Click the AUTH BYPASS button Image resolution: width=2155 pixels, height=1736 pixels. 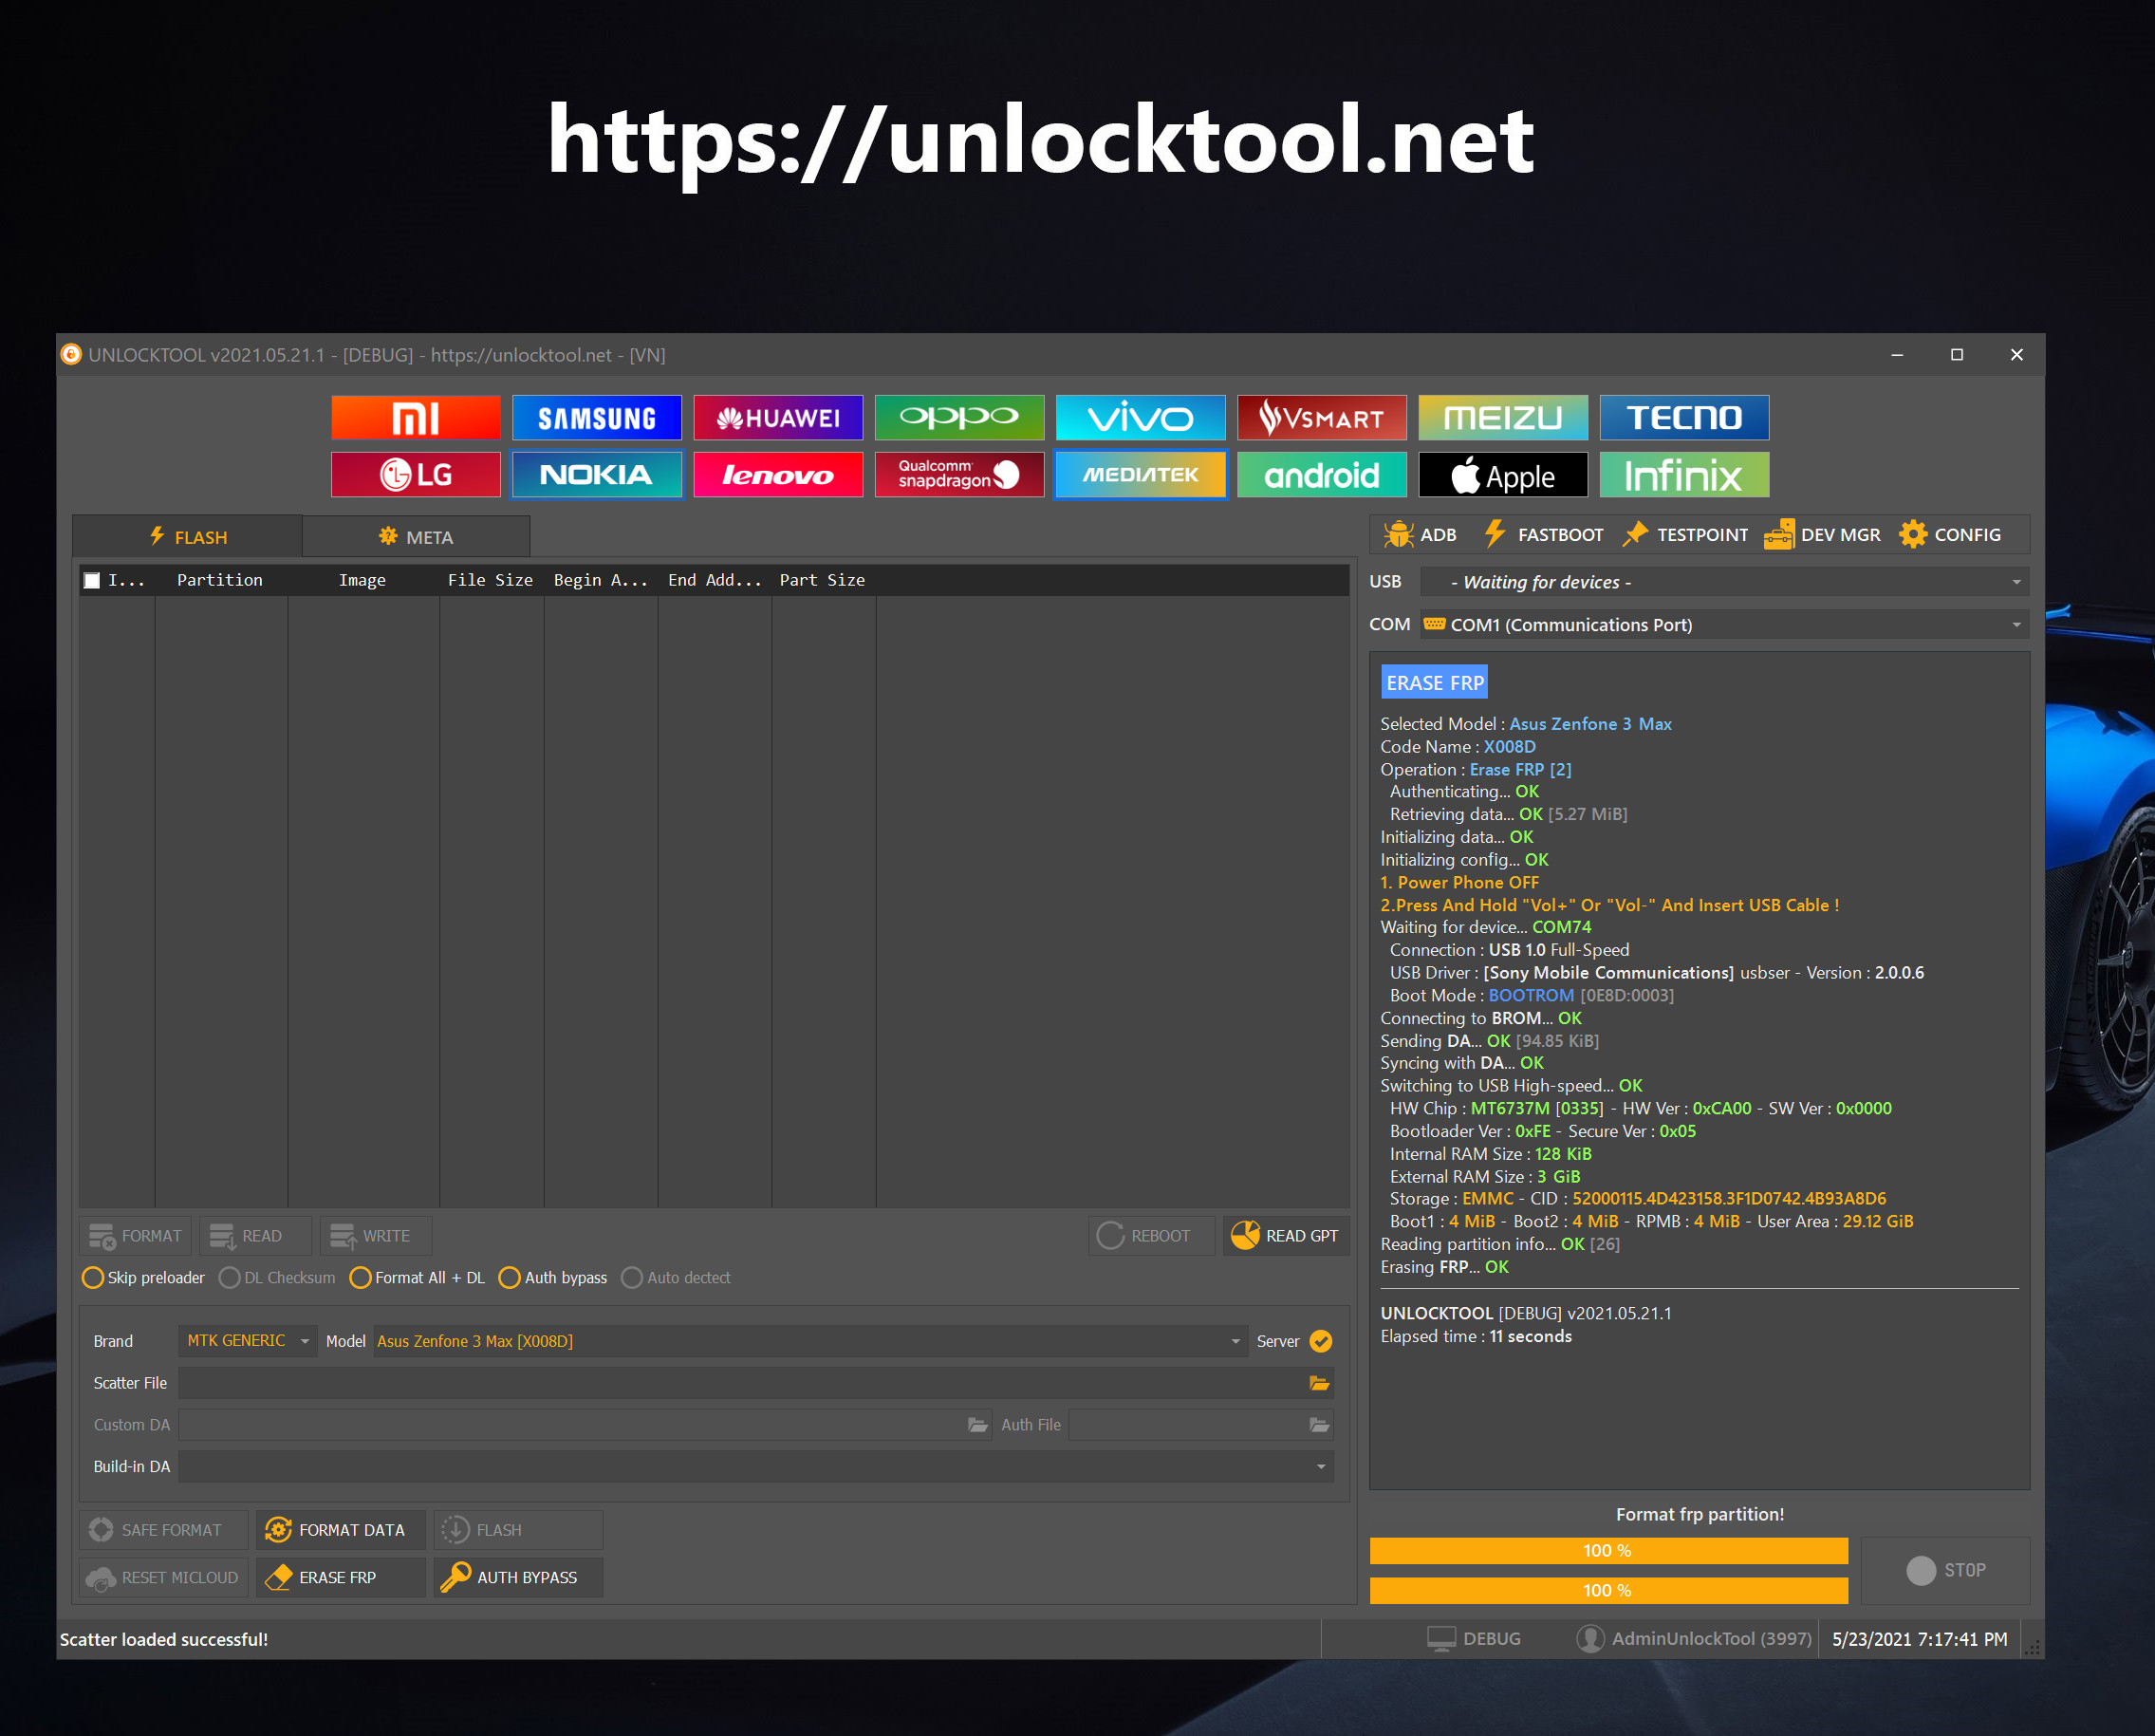518,1578
